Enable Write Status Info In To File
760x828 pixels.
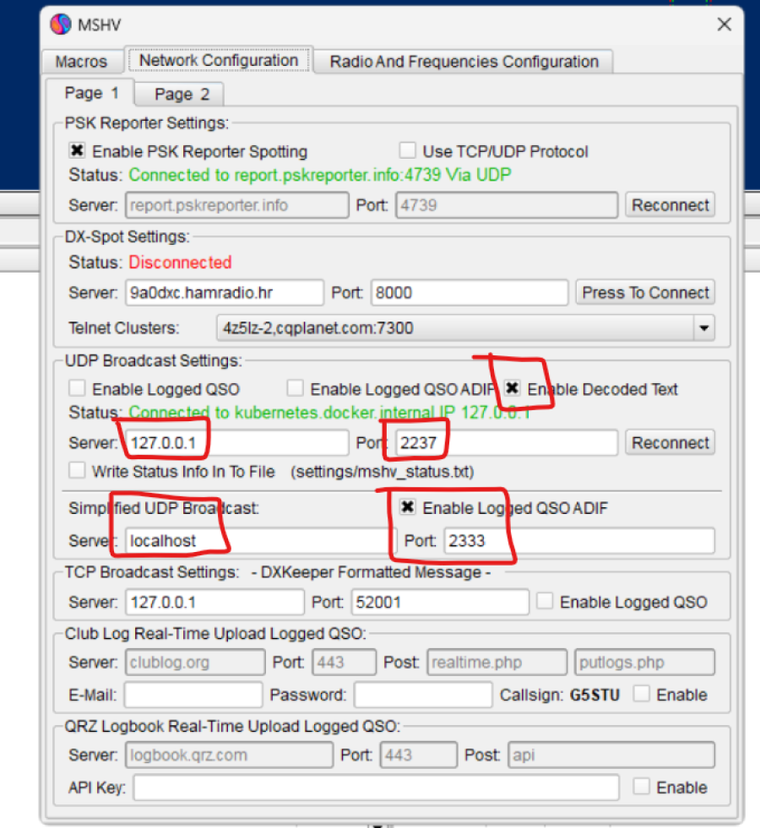click(x=77, y=470)
